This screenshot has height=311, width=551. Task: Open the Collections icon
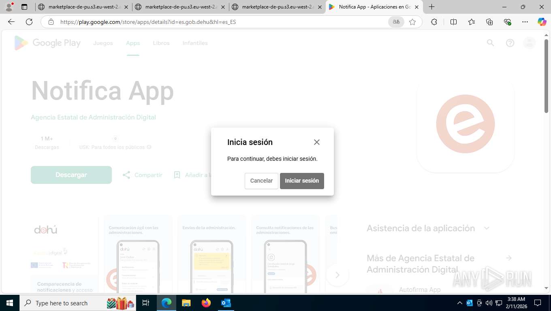(489, 22)
